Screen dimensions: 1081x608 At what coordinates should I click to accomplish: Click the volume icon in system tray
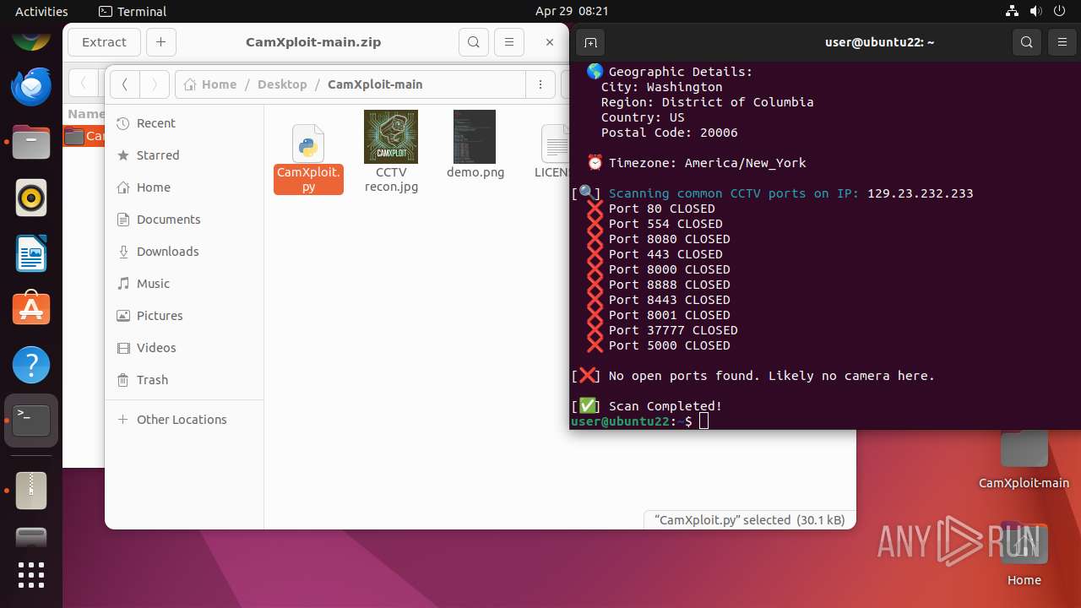pos(1036,11)
